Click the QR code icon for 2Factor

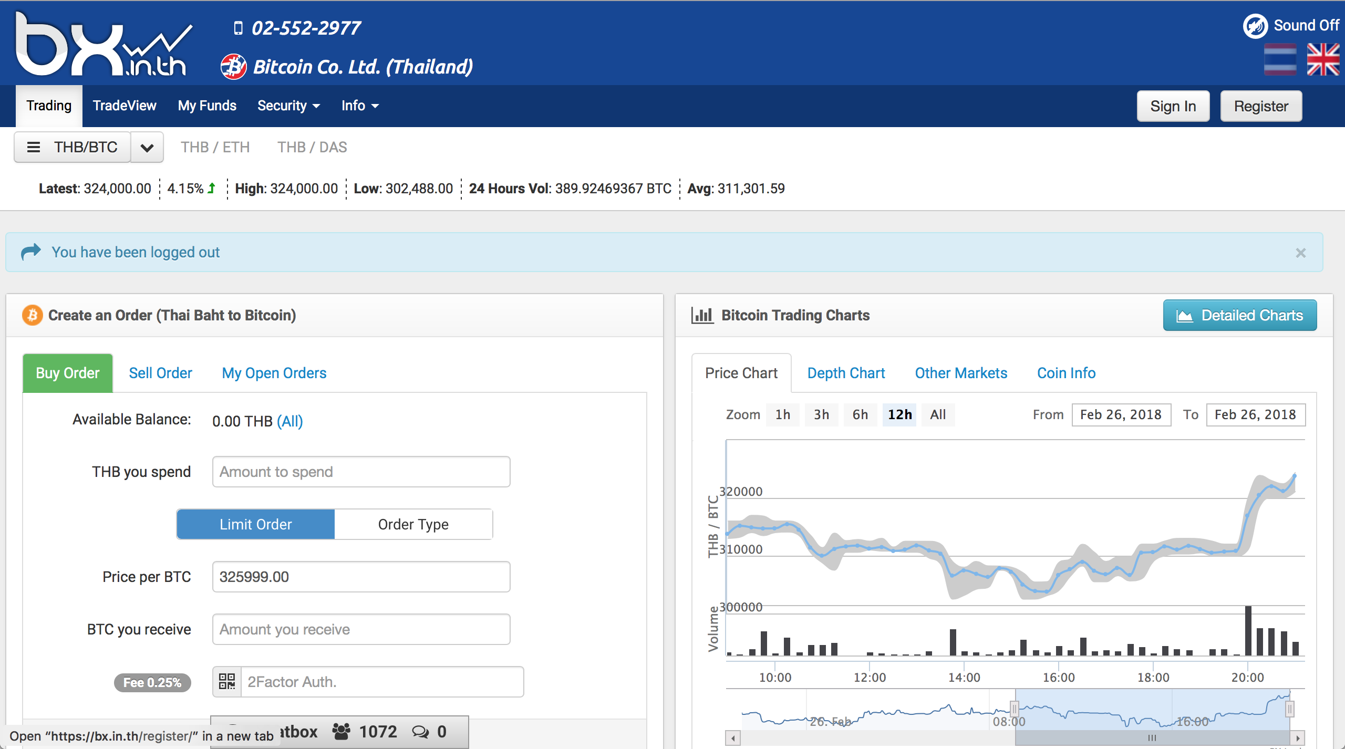point(227,682)
